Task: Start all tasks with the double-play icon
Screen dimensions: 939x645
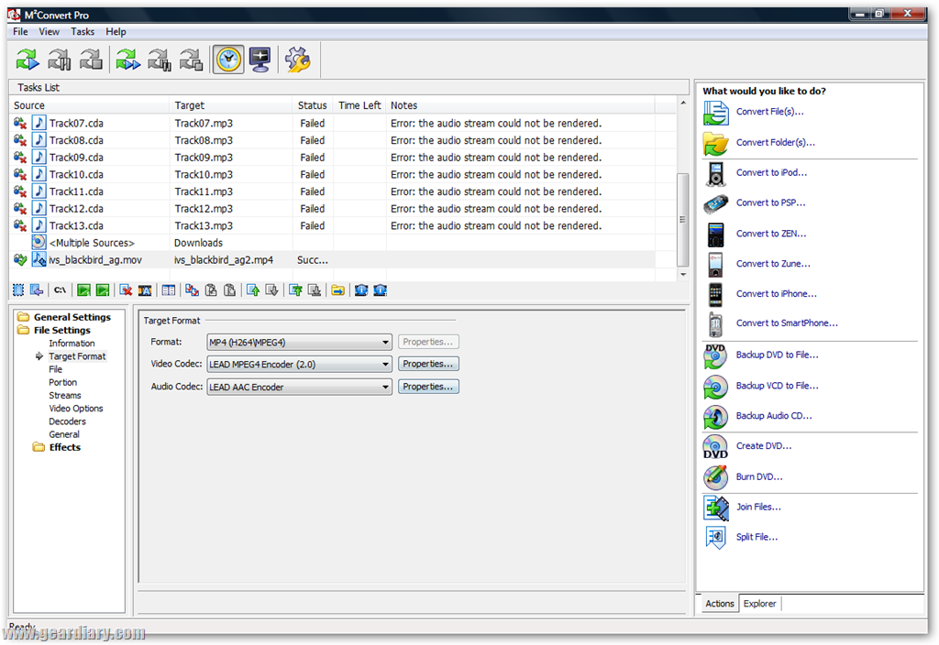Action: click(127, 60)
